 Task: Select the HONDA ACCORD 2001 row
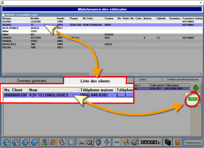(x=102, y=38)
